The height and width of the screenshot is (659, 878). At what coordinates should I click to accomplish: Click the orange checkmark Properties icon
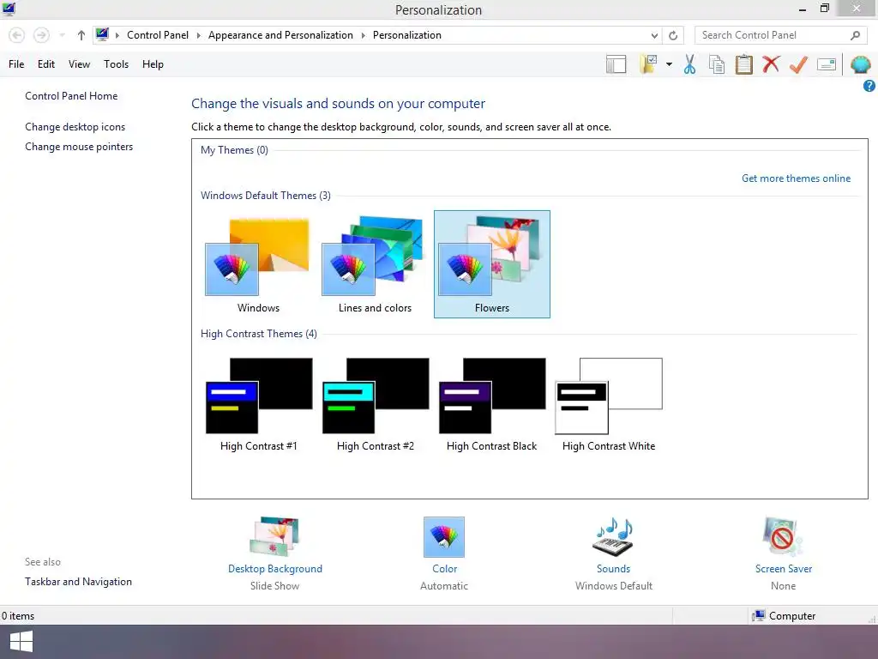[798, 64]
